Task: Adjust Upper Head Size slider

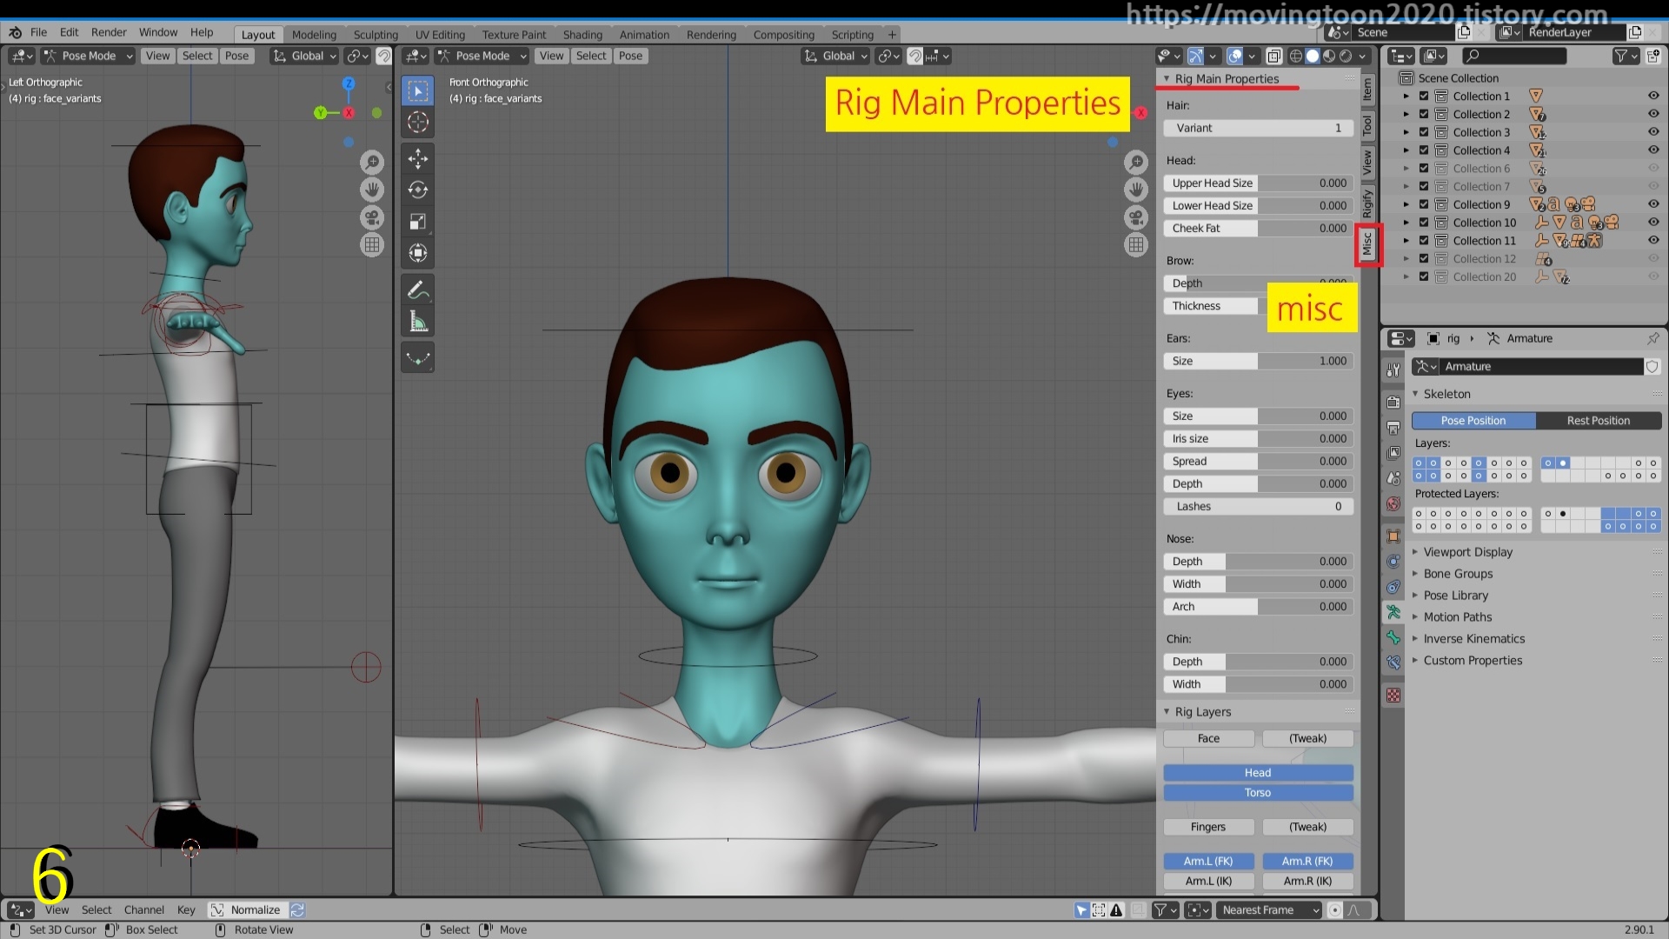Action: (1258, 183)
